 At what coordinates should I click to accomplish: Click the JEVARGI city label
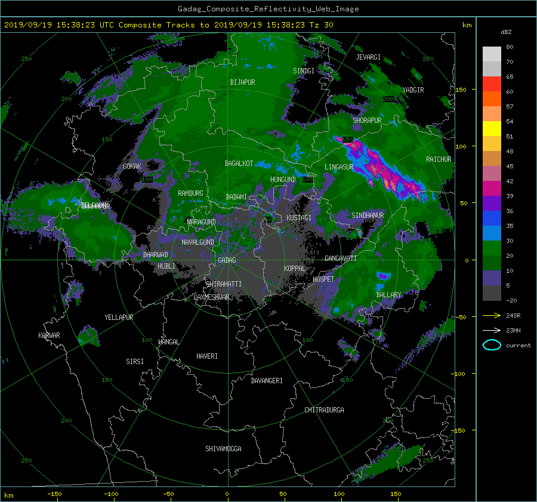(x=368, y=57)
